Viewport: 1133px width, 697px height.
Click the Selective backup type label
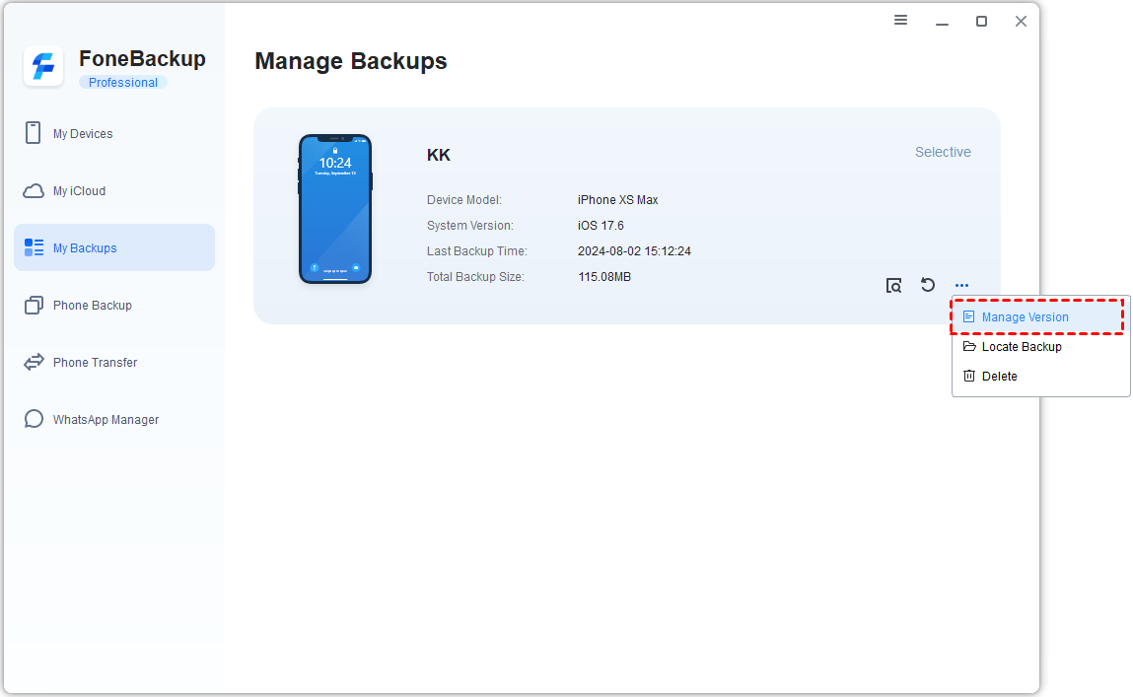coord(943,152)
